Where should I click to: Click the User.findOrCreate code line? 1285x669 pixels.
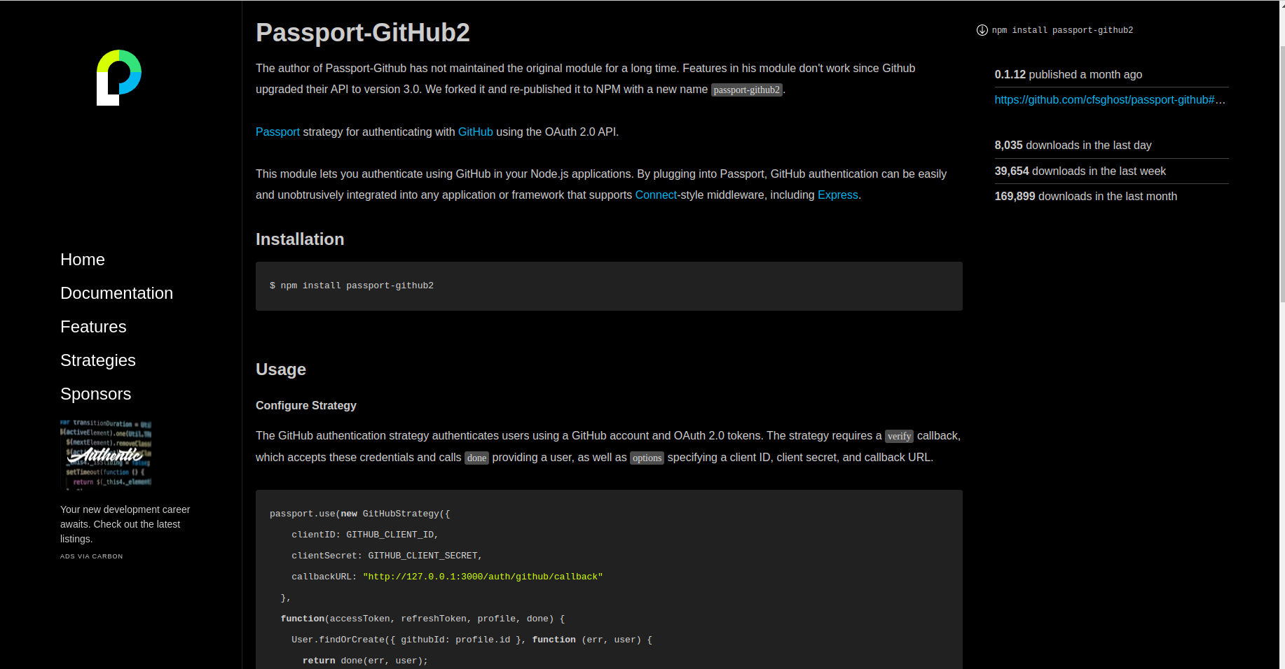click(x=472, y=640)
